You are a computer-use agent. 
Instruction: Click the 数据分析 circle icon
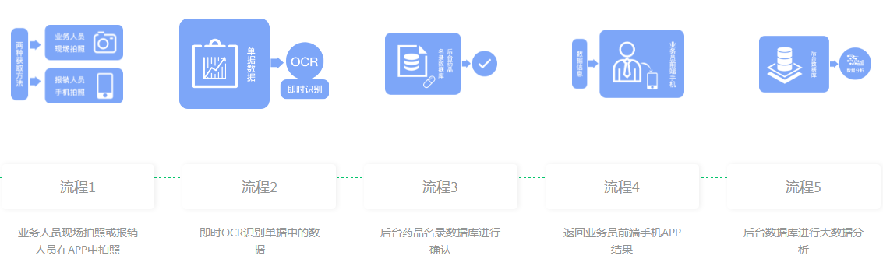coord(855,64)
